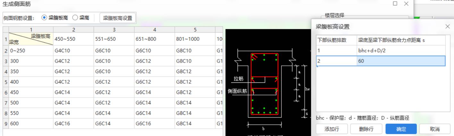Click the 梁宽/梁腹板高 diagonal header cell
Viewport: 454px width, 136px height.
pos(31,39)
